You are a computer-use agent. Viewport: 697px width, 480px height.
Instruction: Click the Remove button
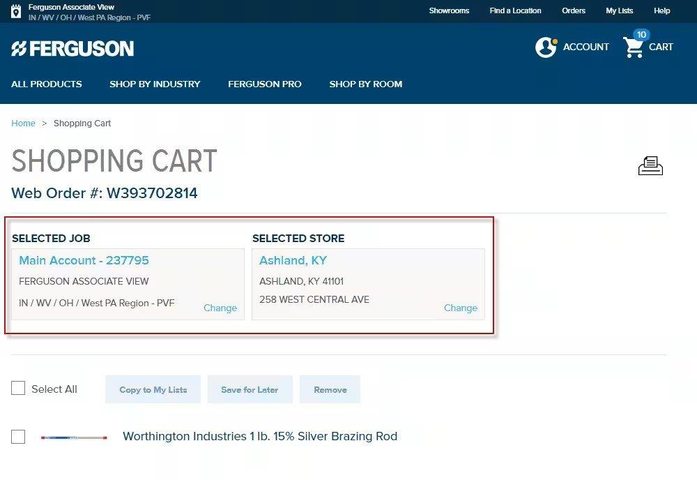[330, 389]
